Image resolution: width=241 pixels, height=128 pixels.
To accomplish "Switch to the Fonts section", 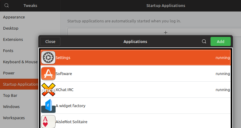I will 8,51.
